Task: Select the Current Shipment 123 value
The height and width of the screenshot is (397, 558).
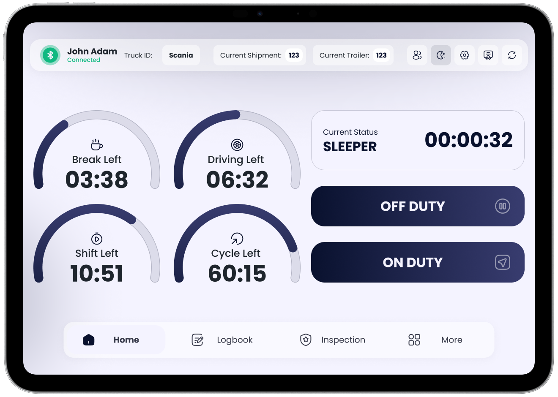Action: click(294, 55)
